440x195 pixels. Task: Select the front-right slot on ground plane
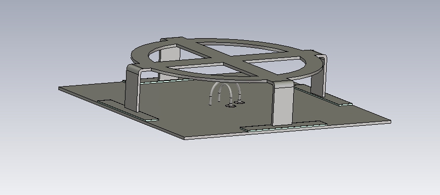point(284,126)
